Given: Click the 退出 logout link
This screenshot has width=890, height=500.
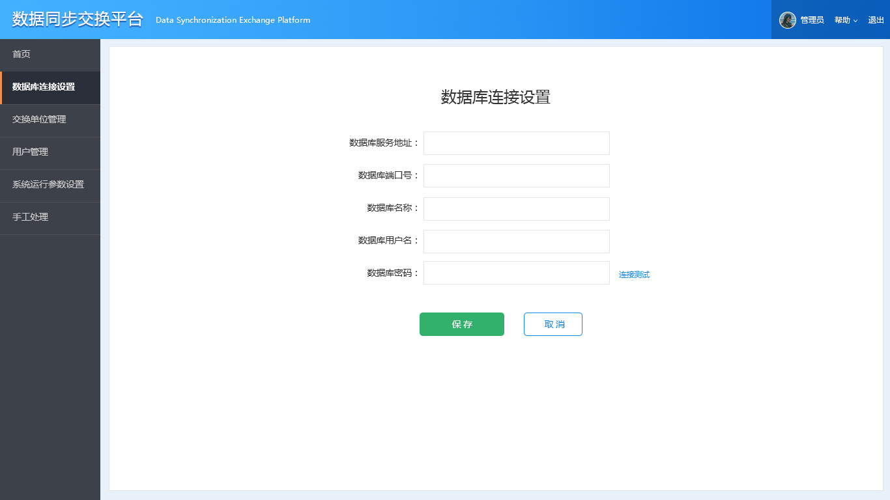Looking at the screenshot, I should tap(876, 20).
